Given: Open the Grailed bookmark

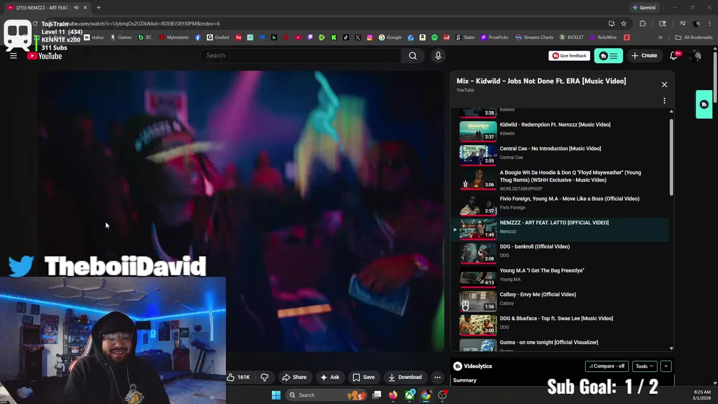Looking at the screenshot, I should [x=218, y=38].
